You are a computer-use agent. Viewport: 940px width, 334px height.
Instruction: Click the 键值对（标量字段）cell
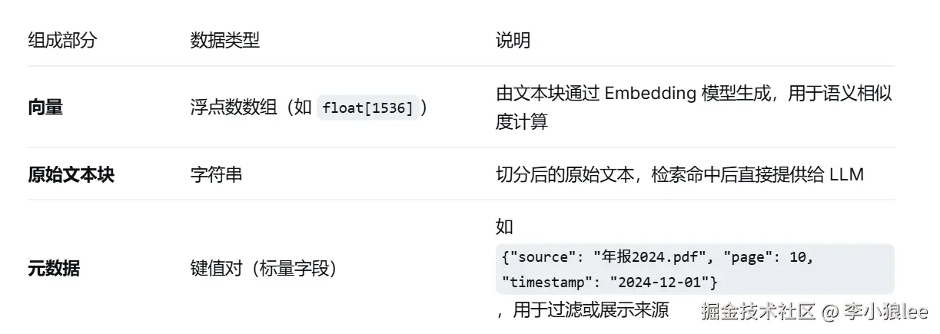264,269
